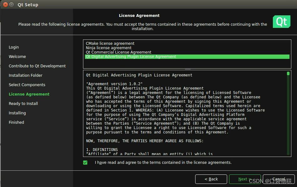Click the "I have read and agree" label

163,163
